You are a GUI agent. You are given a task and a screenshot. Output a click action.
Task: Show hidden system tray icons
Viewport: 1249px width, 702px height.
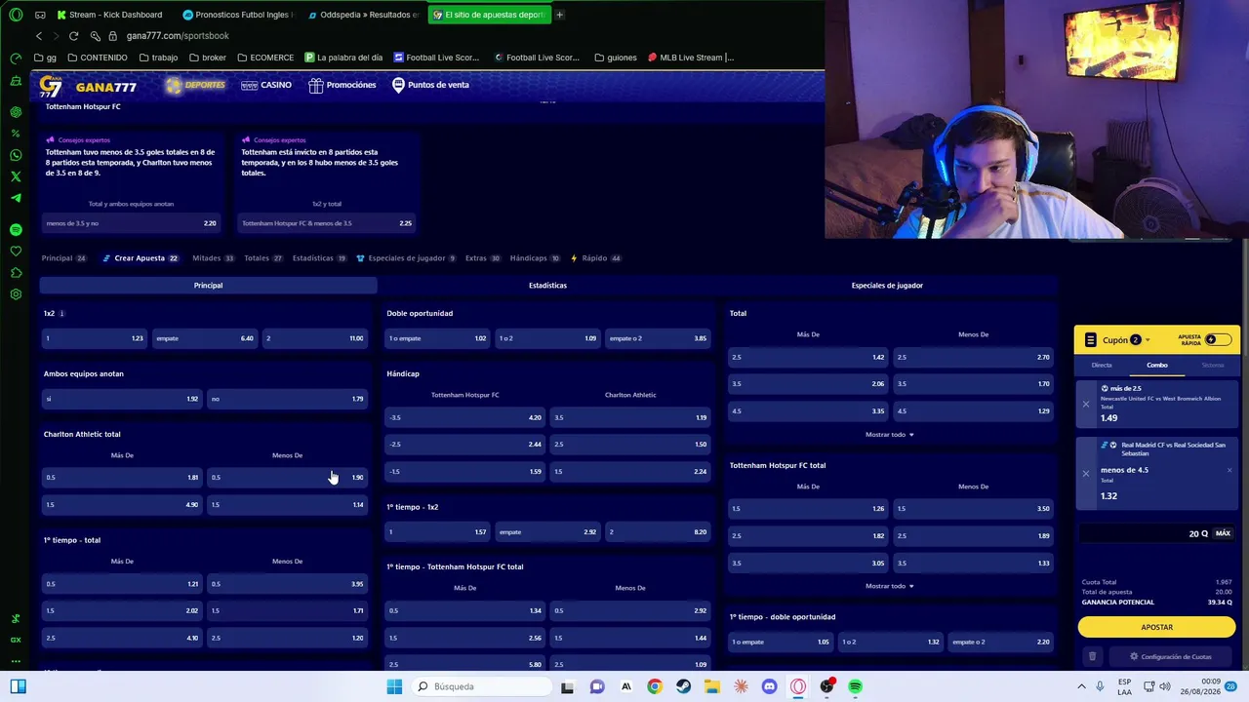click(x=1081, y=686)
